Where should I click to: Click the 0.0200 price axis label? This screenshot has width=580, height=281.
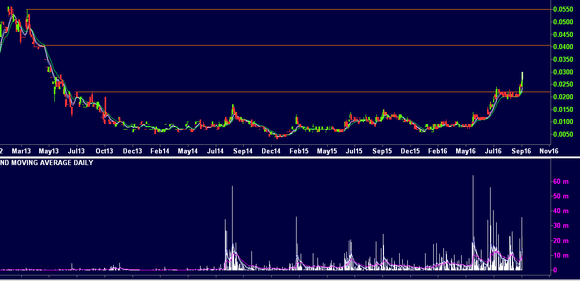564,97
